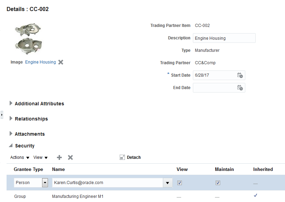
Task: Open the End Date calendar picker
Action: (x=240, y=88)
